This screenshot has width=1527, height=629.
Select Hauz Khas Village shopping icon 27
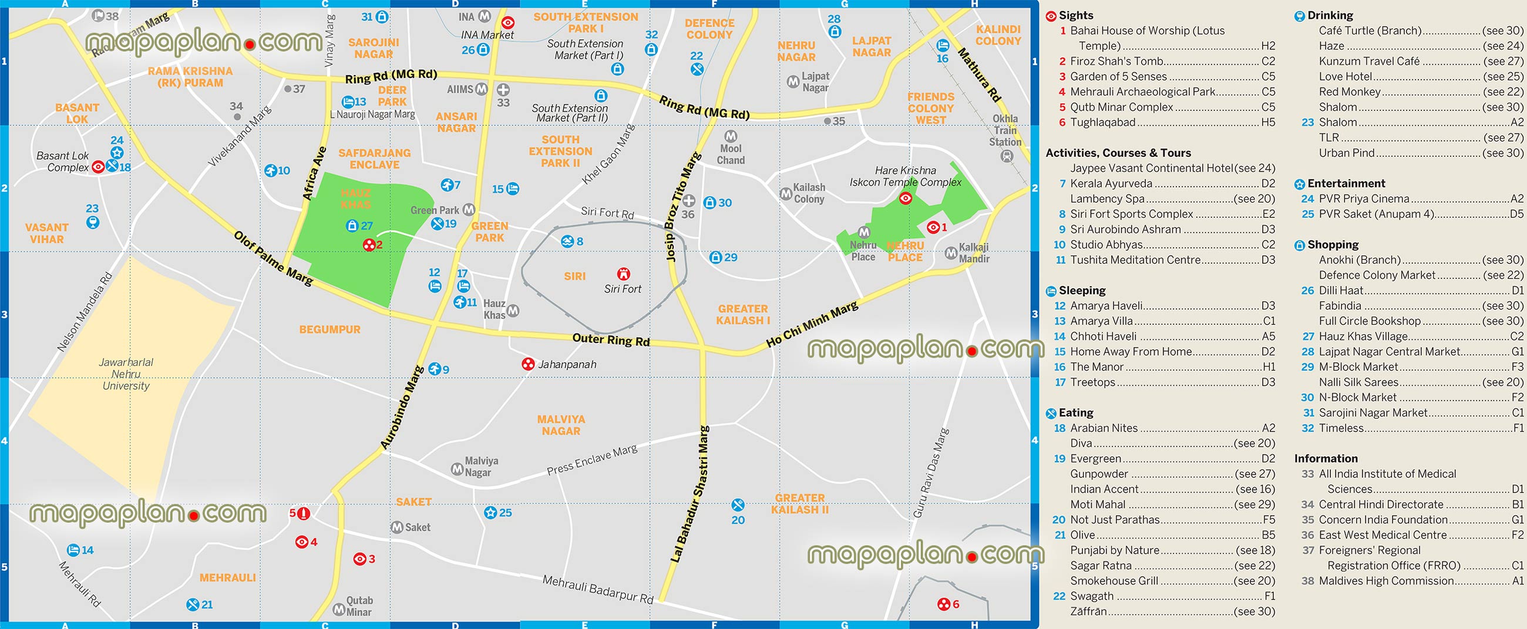(x=352, y=226)
